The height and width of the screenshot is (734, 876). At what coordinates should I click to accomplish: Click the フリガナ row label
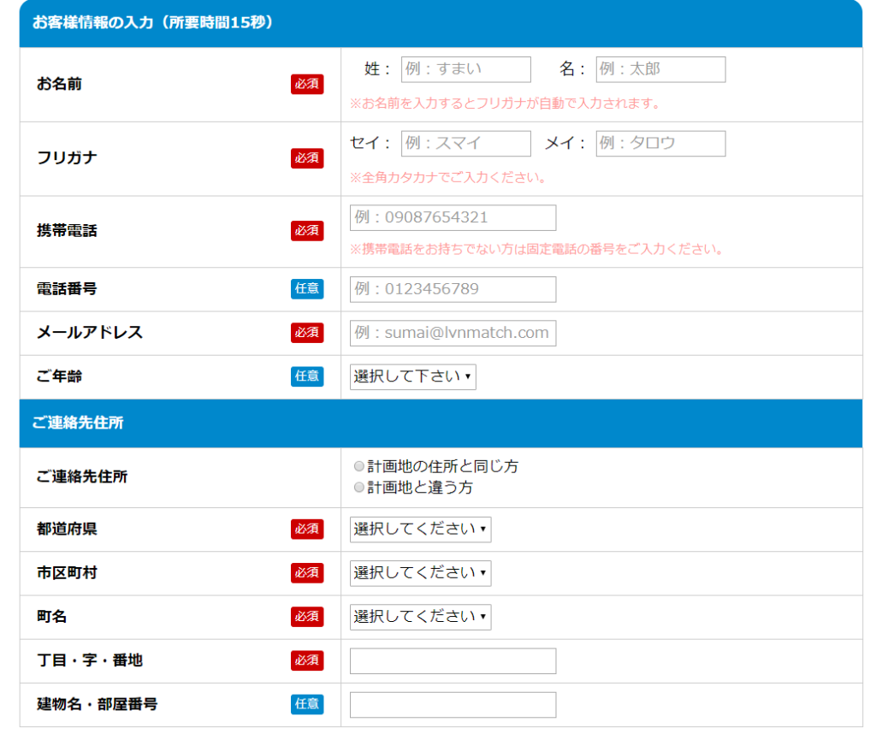(x=67, y=158)
